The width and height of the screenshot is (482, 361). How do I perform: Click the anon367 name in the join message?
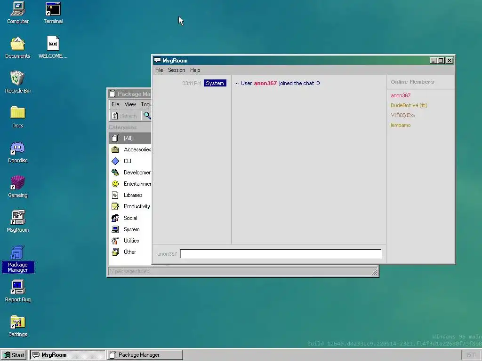click(265, 83)
